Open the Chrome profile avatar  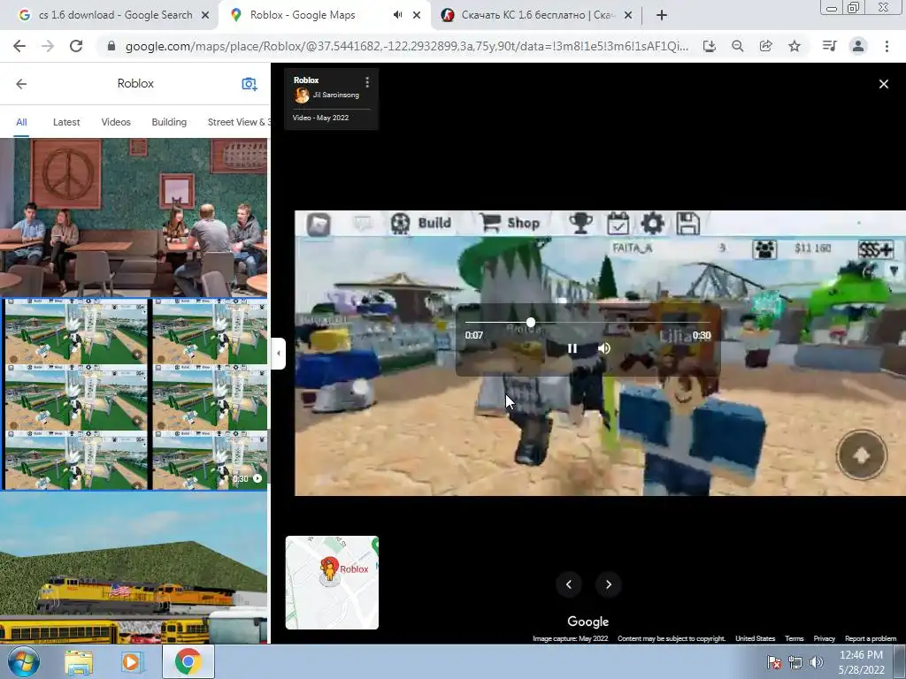pyautogui.click(x=858, y=46)
